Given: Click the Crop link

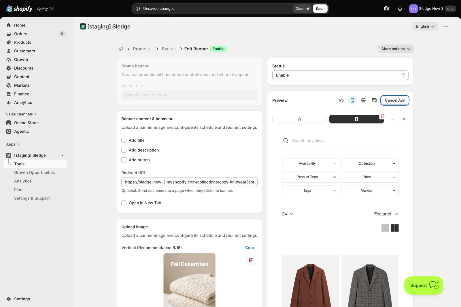Looking at the screenshot, I should [250, 248].
